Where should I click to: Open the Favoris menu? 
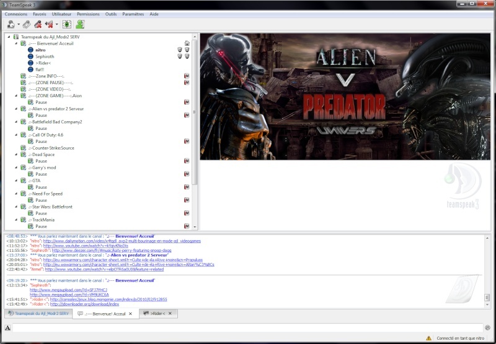pos(40,14)
